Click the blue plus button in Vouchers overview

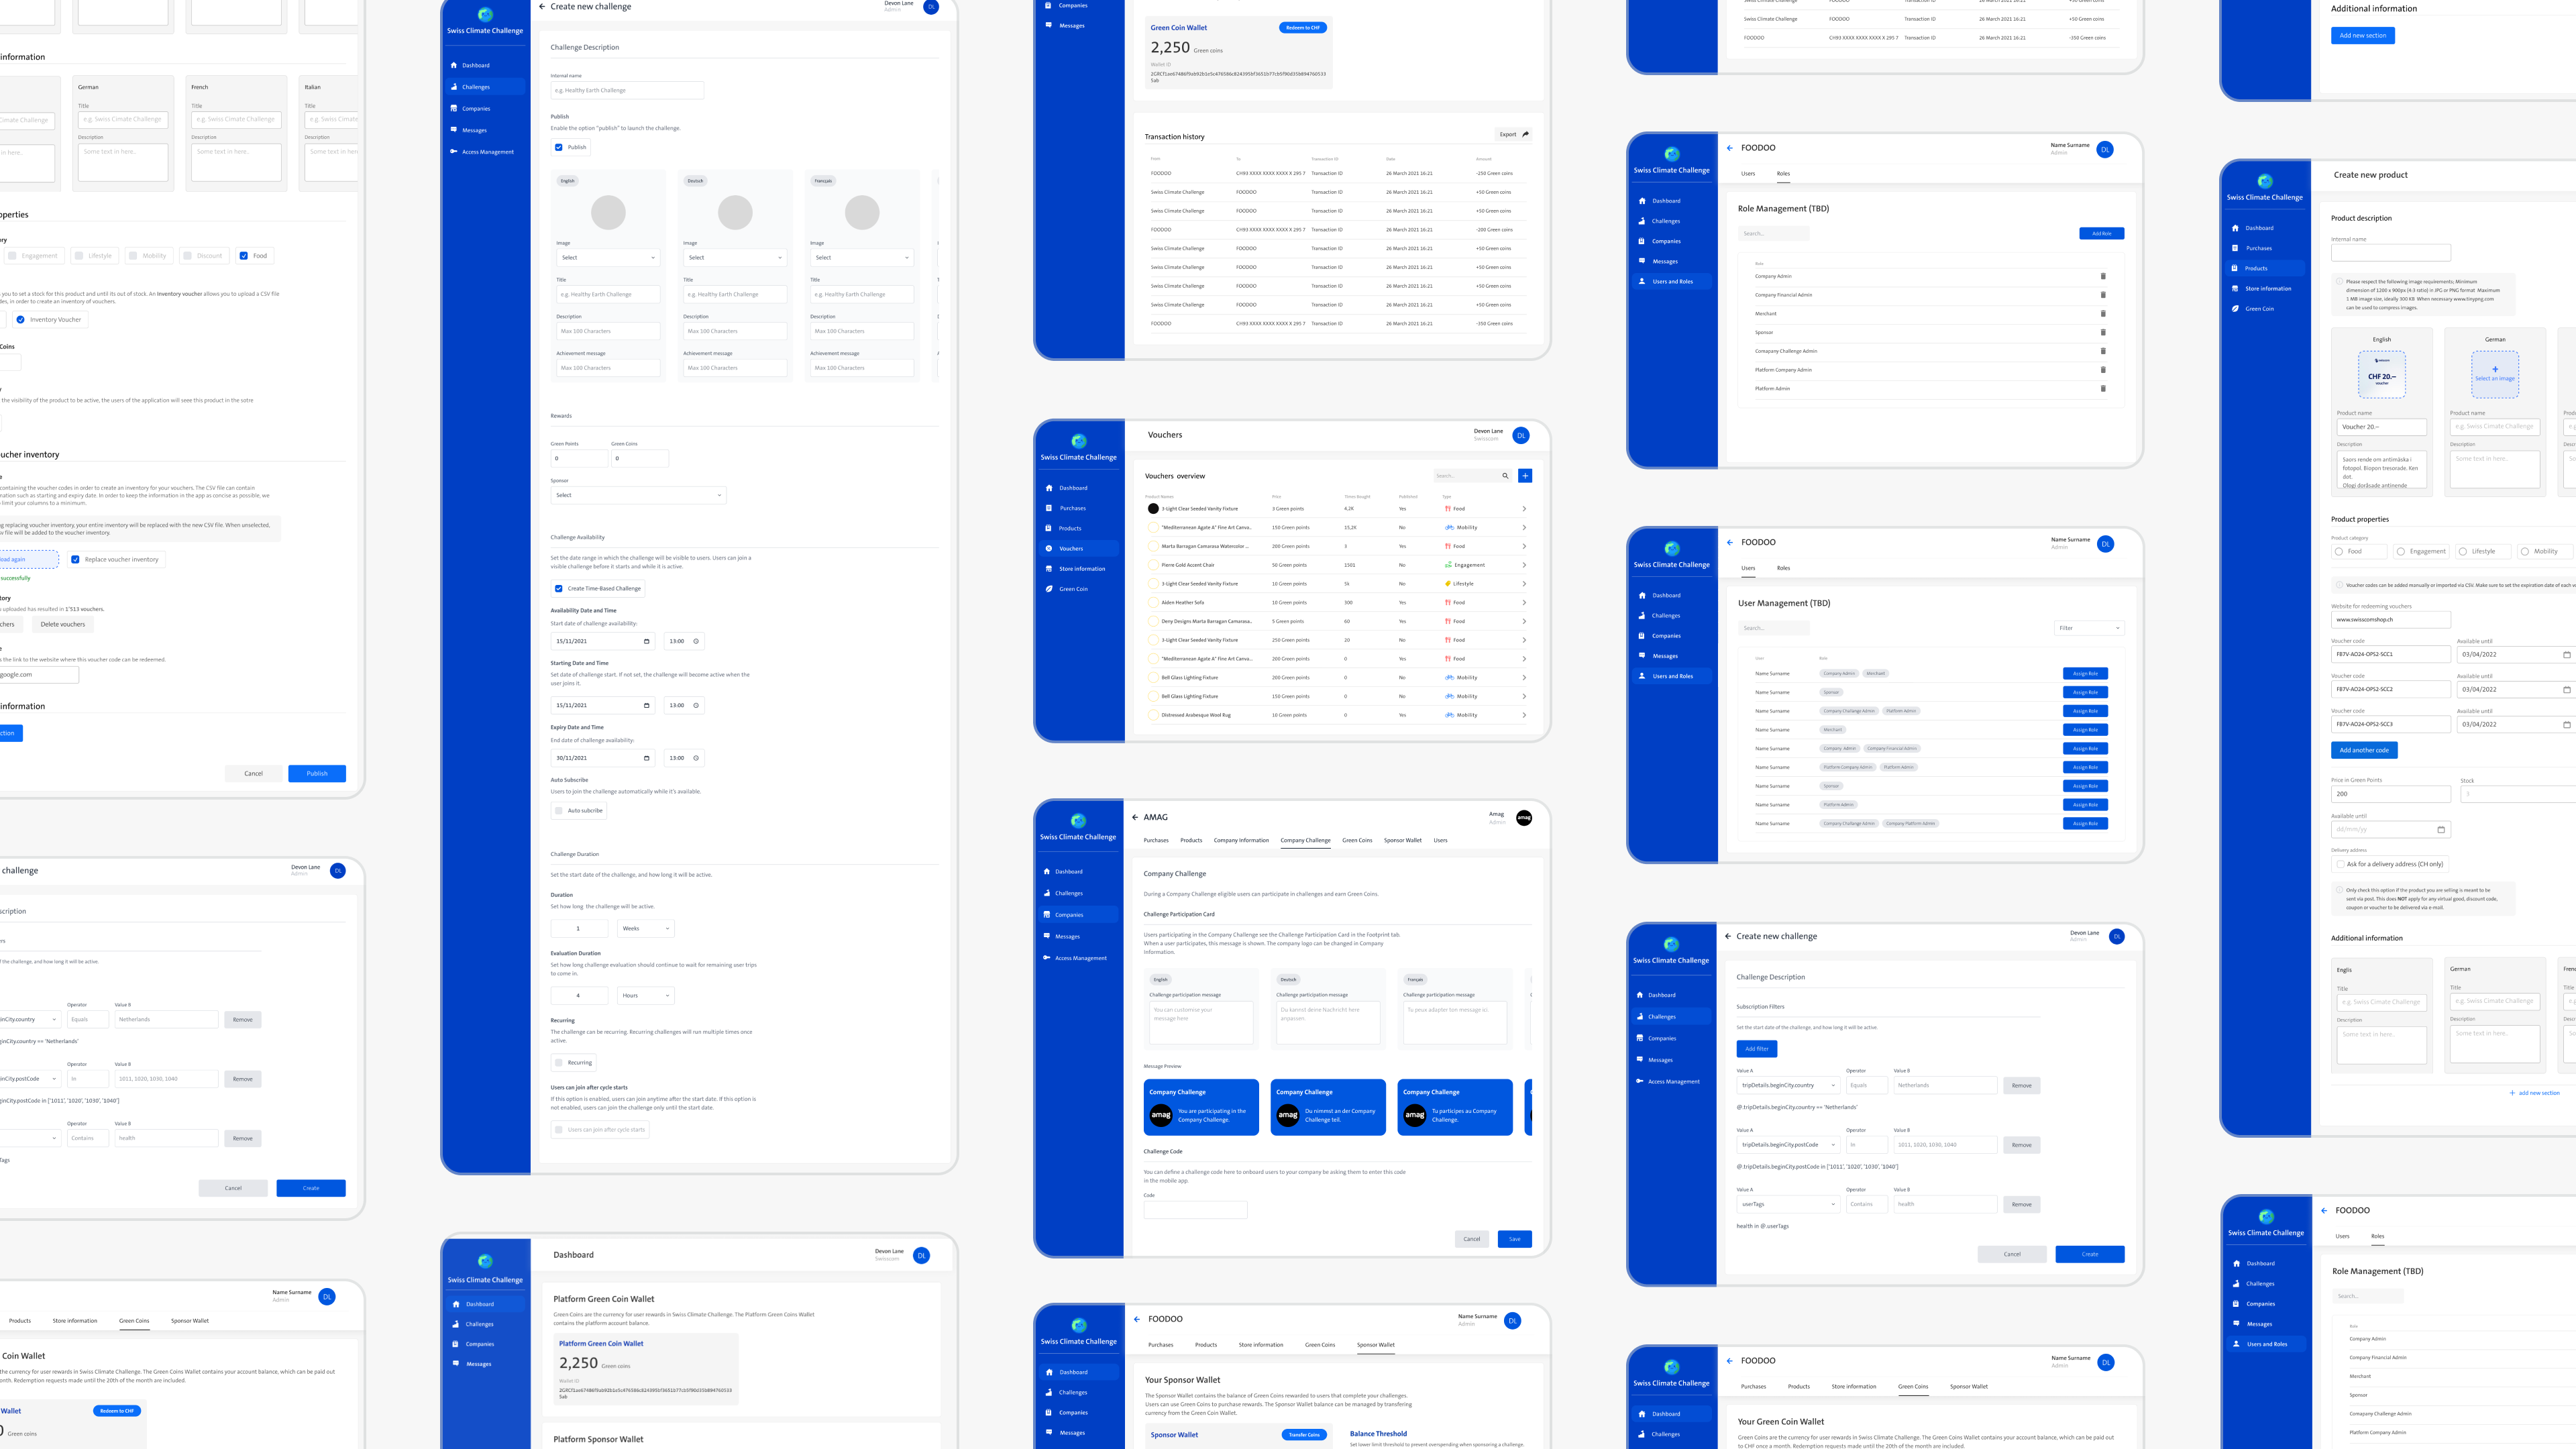point(1525,476)
